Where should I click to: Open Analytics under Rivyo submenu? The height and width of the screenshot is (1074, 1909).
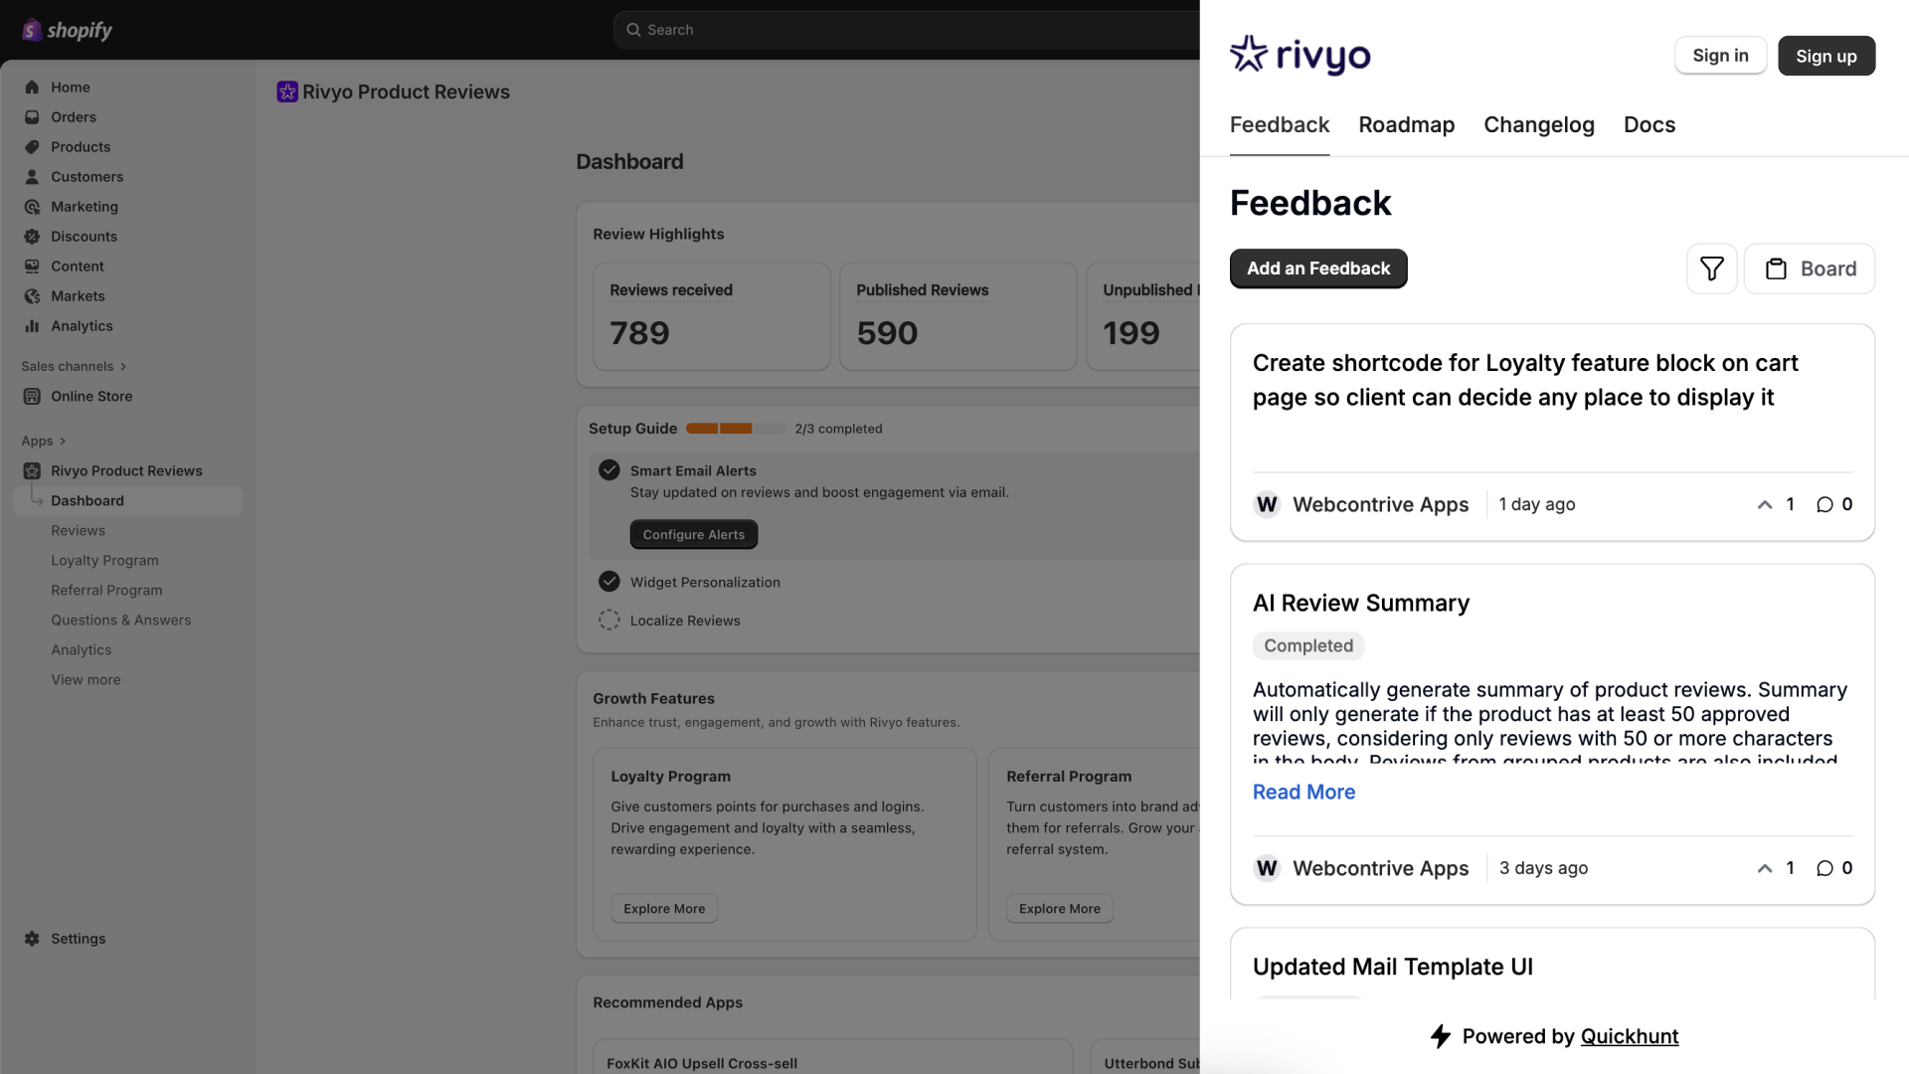[81, 650]
